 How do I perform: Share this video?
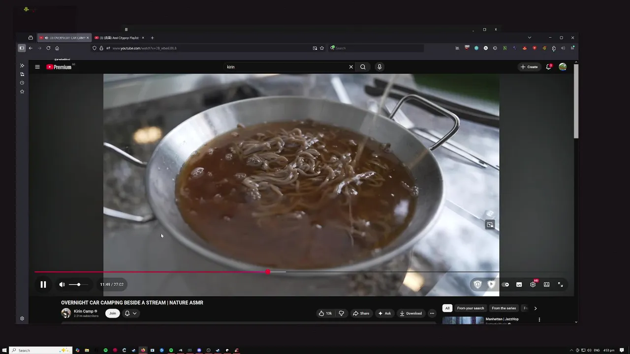tap(361, 313)
